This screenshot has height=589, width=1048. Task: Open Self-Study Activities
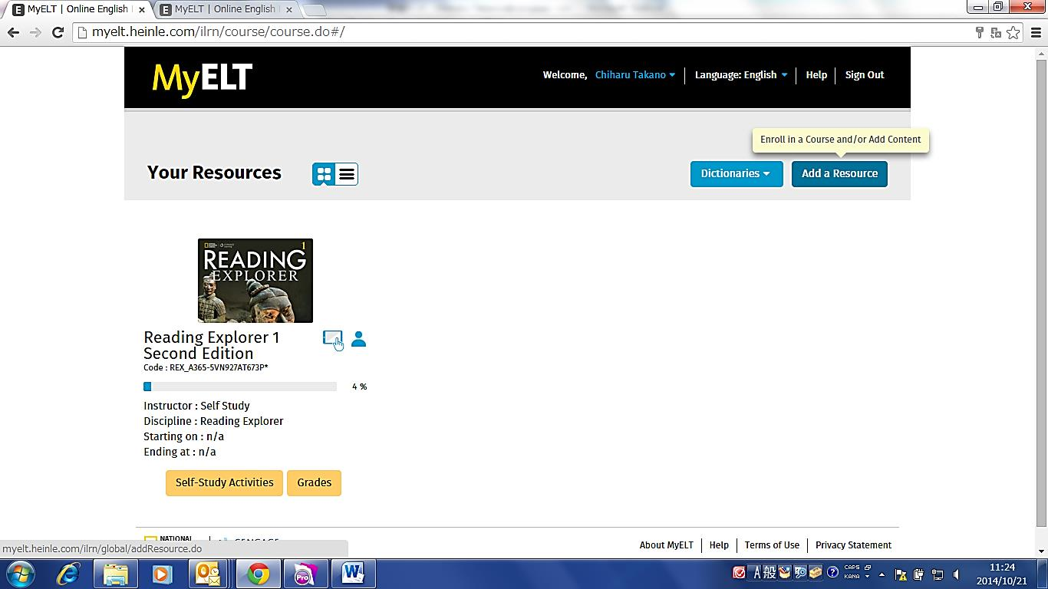pyautogui.click(x=224, y=482)
